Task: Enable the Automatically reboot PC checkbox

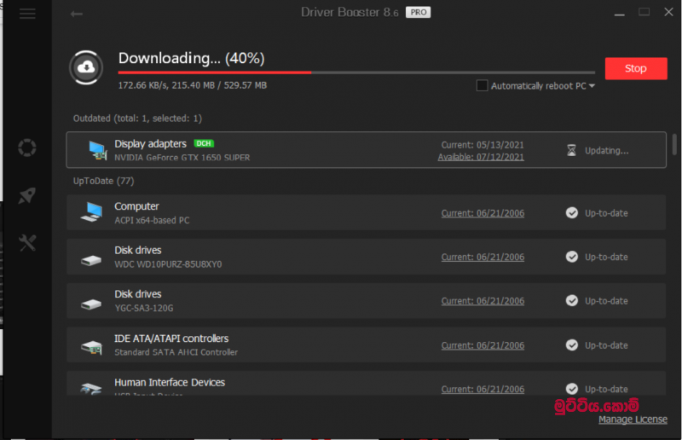Action: 483,85
